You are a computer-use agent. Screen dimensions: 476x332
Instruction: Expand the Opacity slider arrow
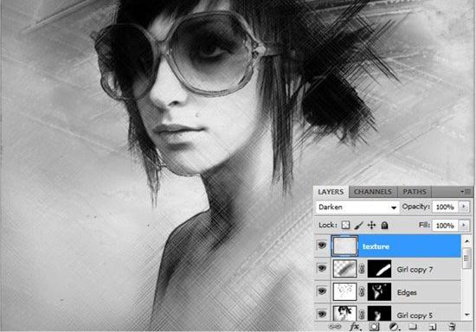click(x=464, y=207)
